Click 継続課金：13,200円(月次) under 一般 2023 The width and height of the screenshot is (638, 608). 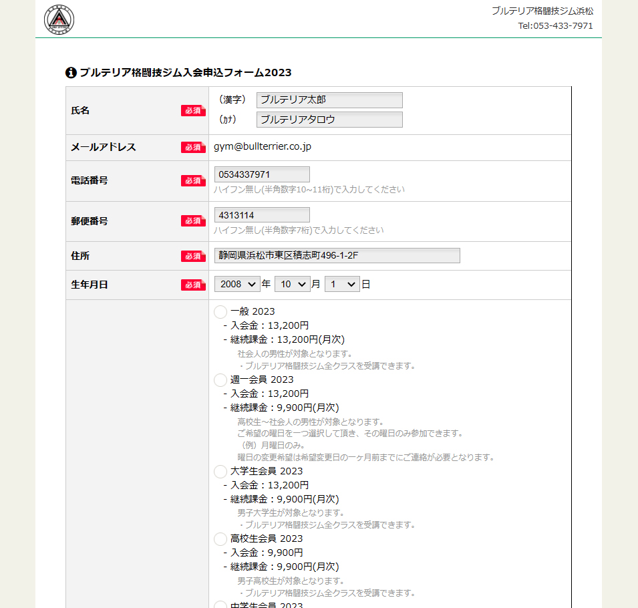(287, 339)
